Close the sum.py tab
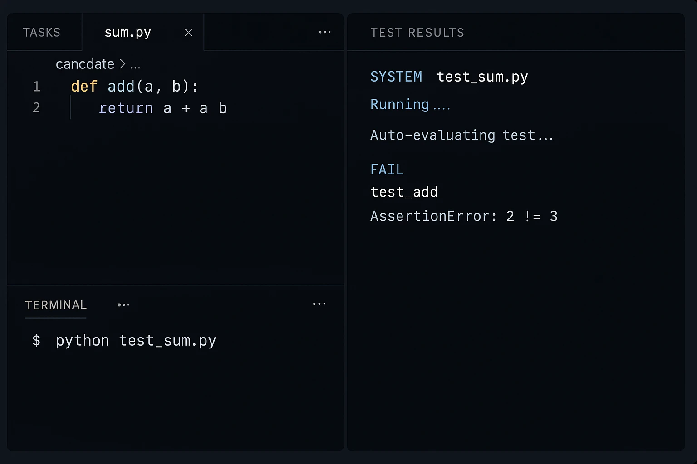Viewport: 697px width, 464px height. pyautogui.click(x=188, y=33)
